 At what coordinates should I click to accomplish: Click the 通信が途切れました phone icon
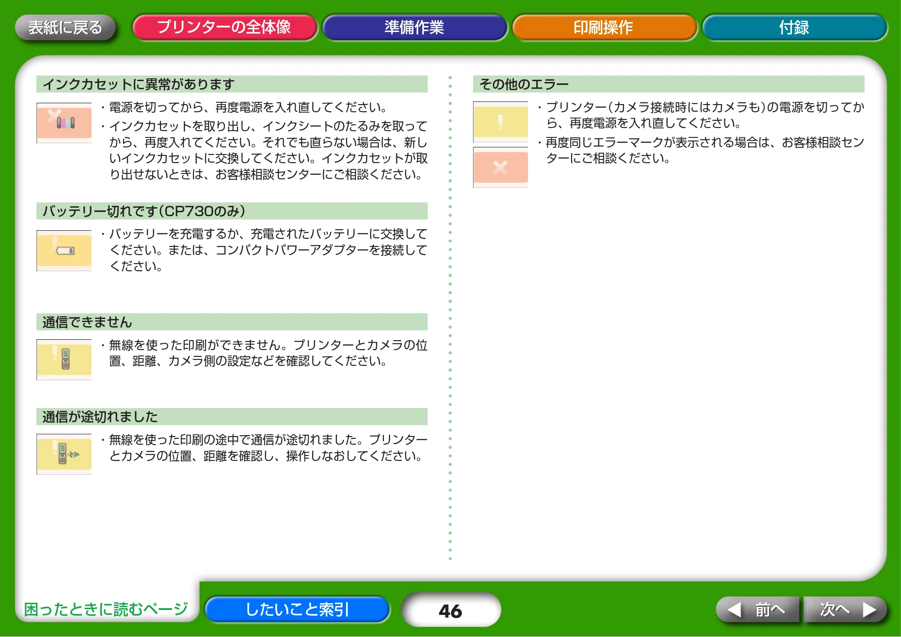(64, 454)
